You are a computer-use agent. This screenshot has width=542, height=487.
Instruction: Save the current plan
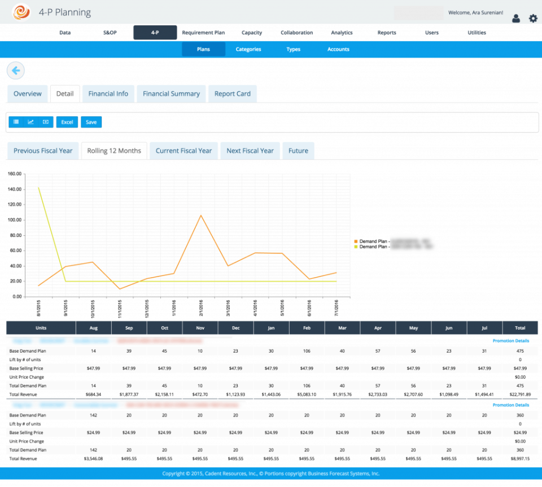point(91,122)
